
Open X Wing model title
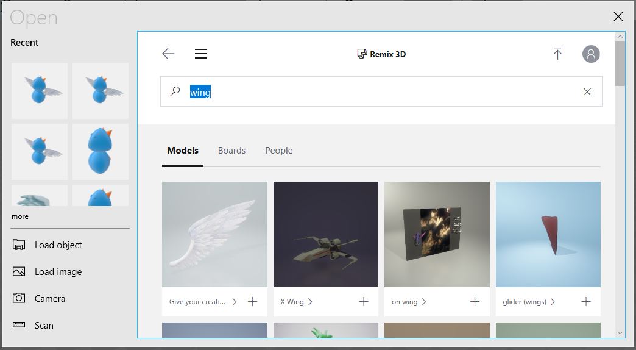click(292, 302)
